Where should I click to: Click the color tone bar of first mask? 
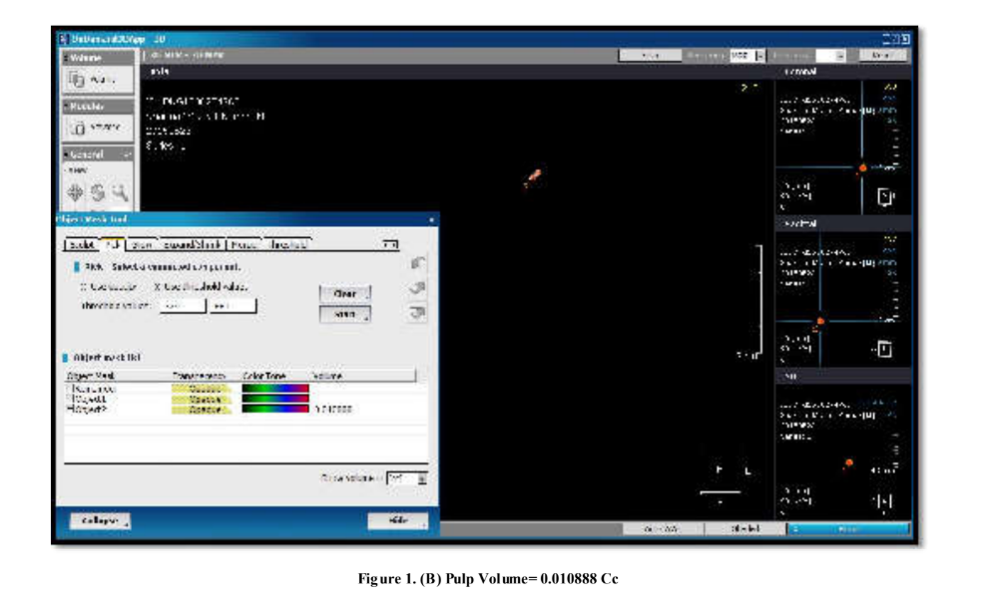pos(275,389)
